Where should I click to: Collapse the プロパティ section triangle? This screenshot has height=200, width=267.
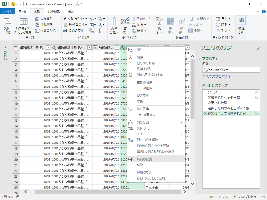[x=200, y=59]
